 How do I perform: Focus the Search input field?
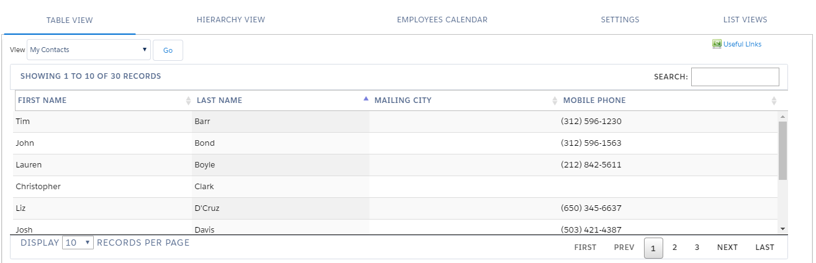(735, 77)
